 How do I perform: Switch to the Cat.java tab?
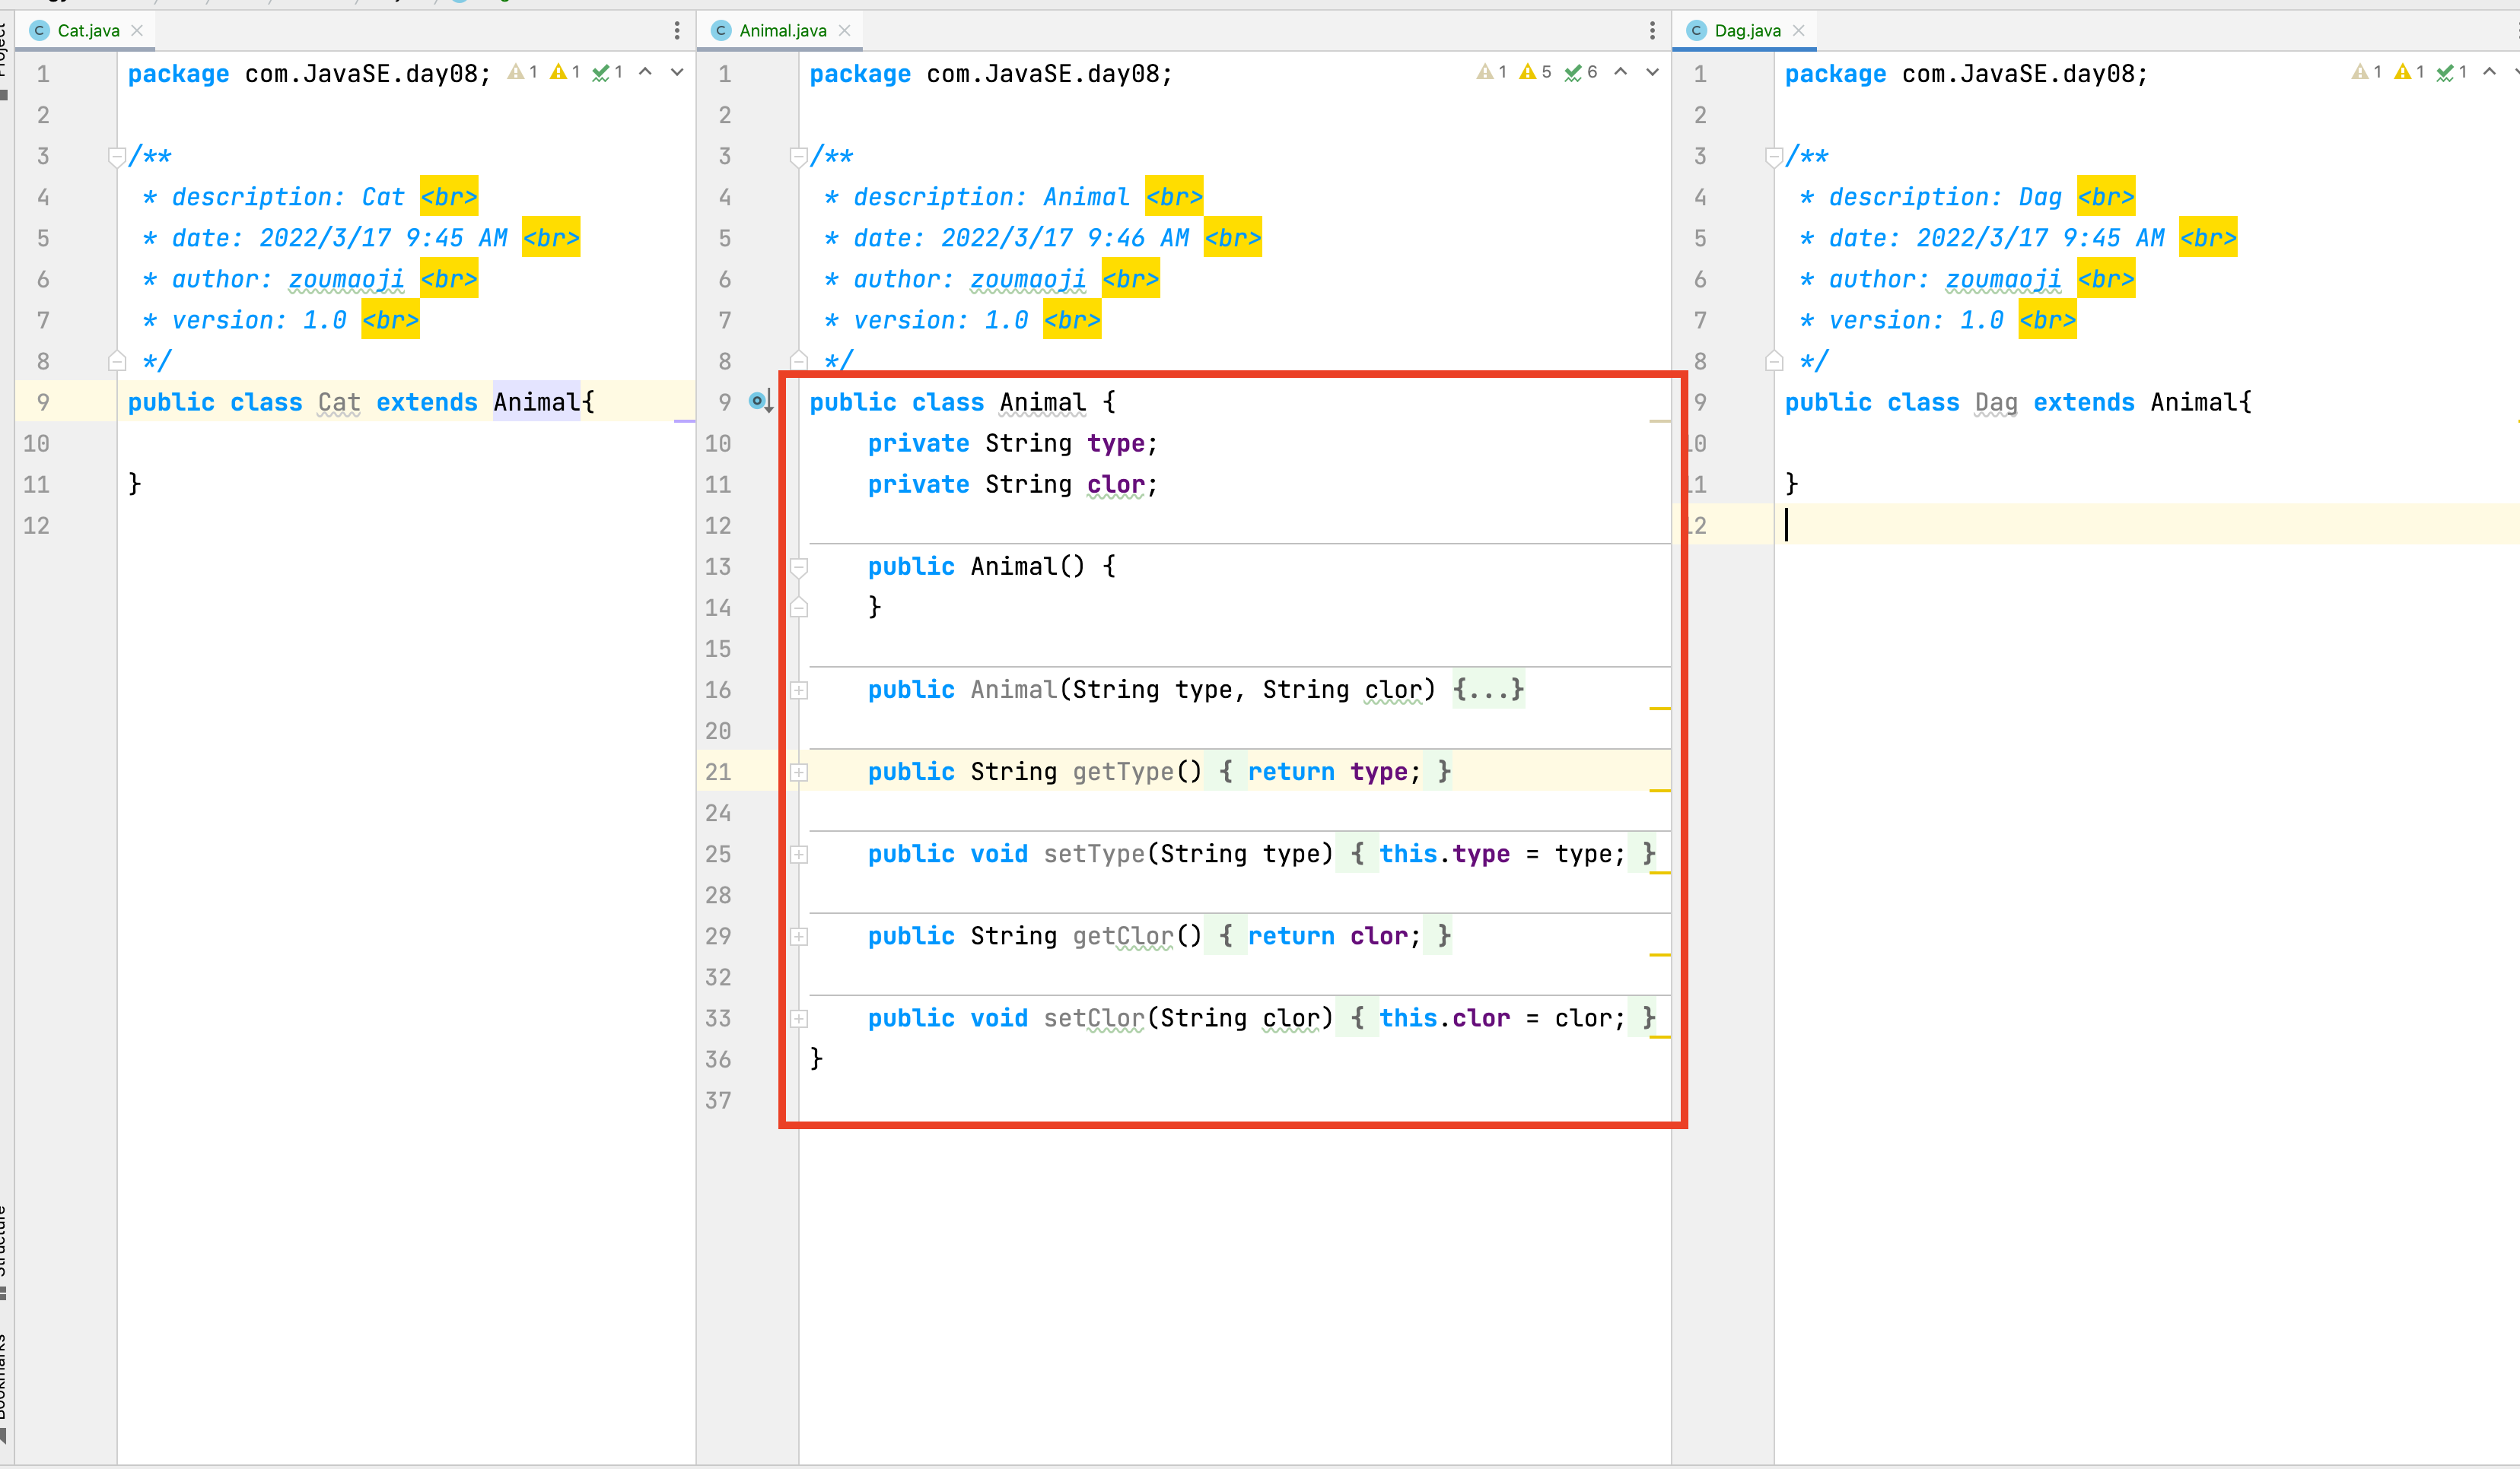[x=88, y=31]
